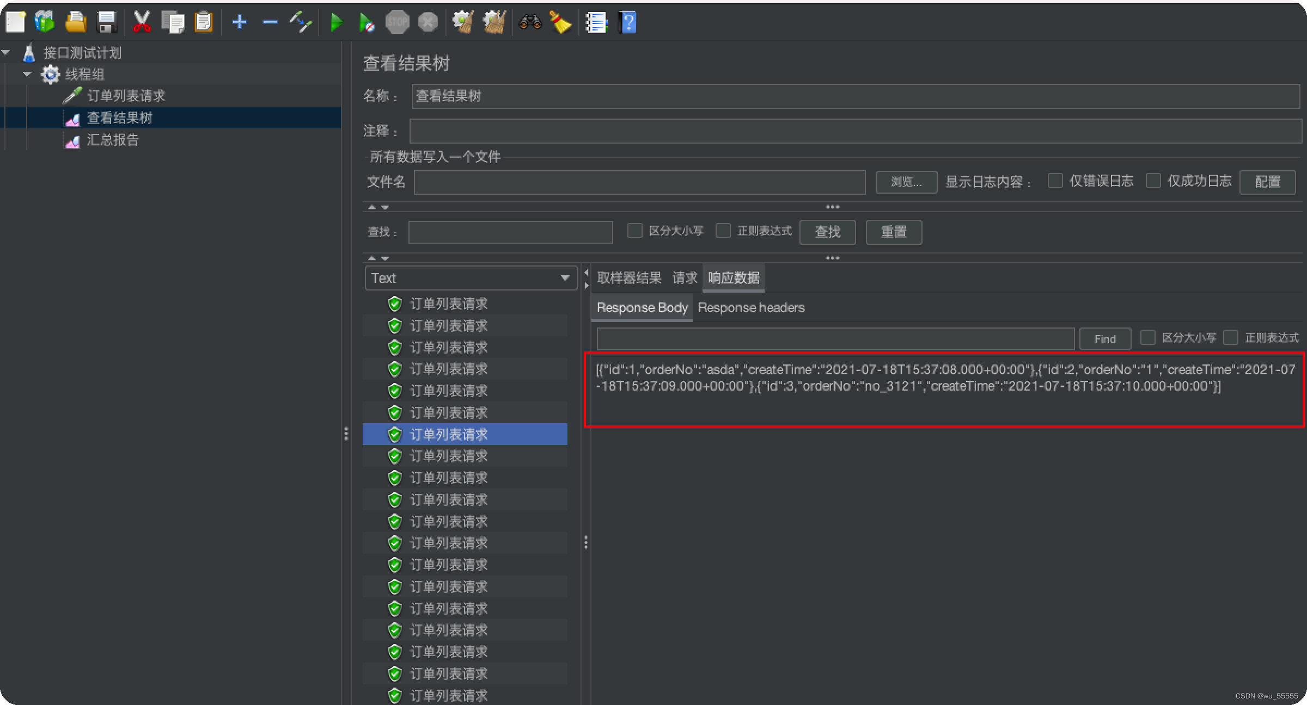1307x705 pixels.
Task: Cut selection using scissors icon
Action: click(142, 22)
